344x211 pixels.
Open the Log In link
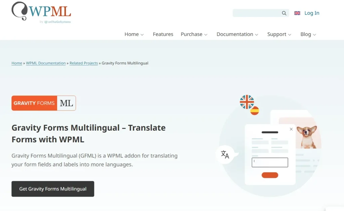point(312,13)
